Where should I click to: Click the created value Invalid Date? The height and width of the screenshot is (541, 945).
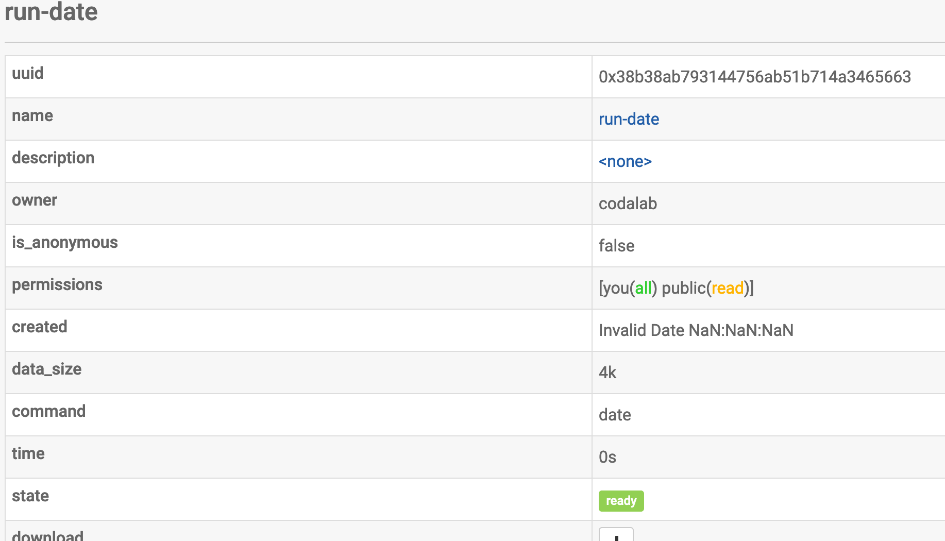[x=696, y=330]
